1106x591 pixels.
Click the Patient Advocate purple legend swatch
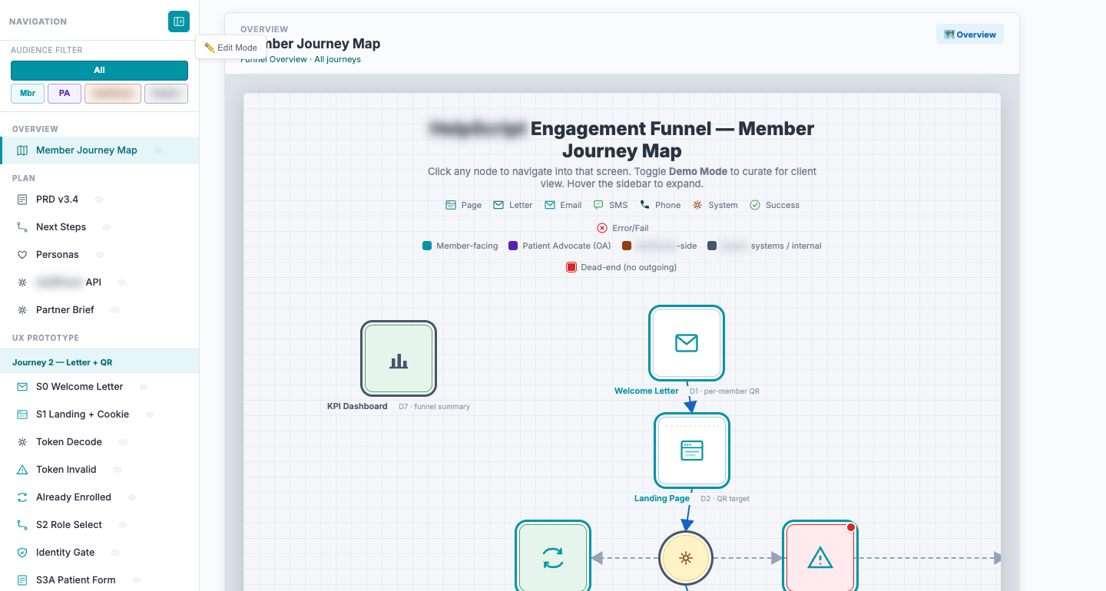point(513,246)
